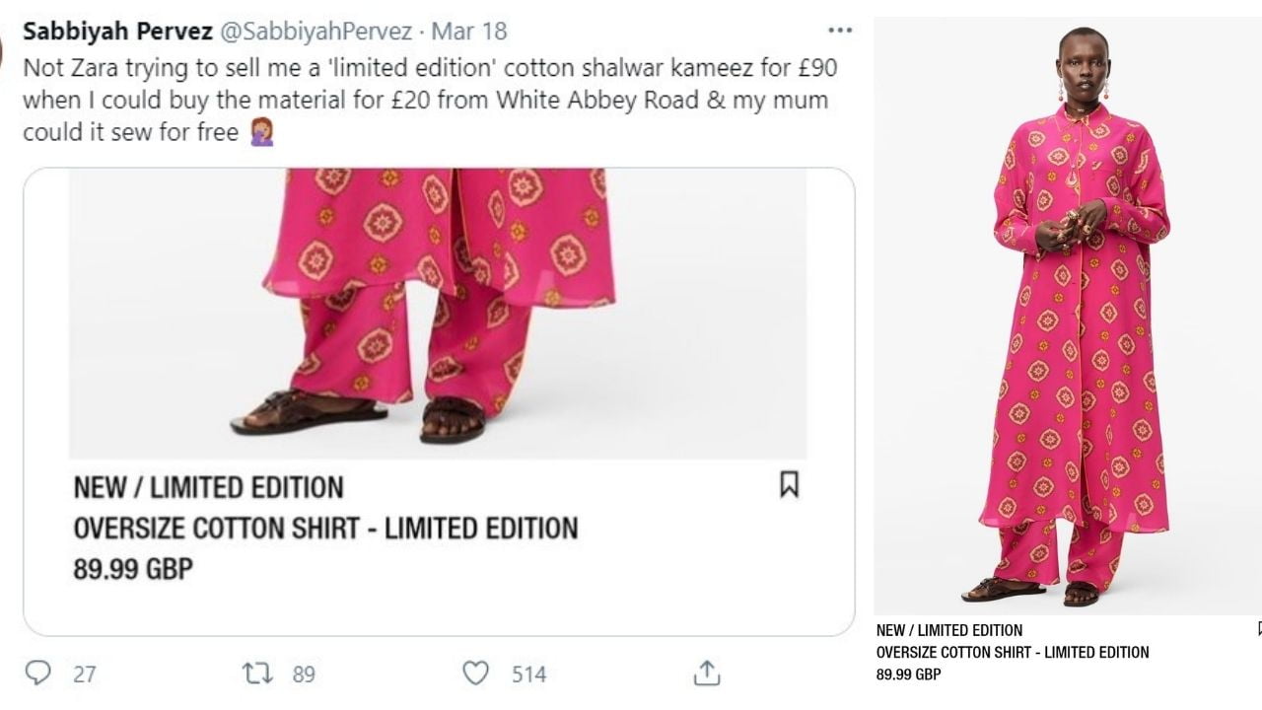Click the like count 514

pyautogui.click(x=528, y=674)
